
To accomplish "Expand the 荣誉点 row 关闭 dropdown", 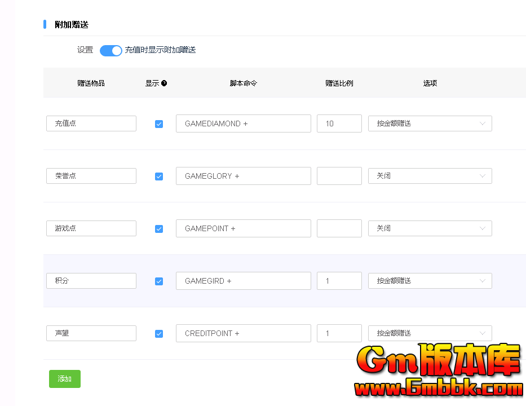I will (x=430, y=176).
